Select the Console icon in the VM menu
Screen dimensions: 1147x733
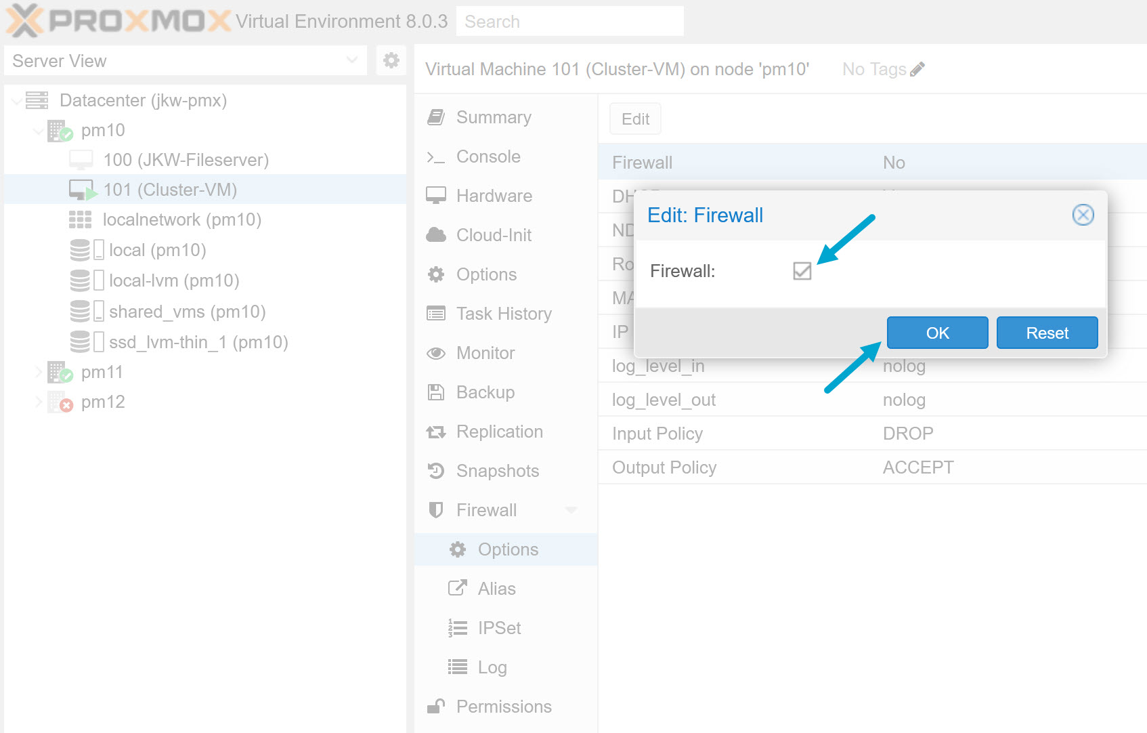(436, 156)
